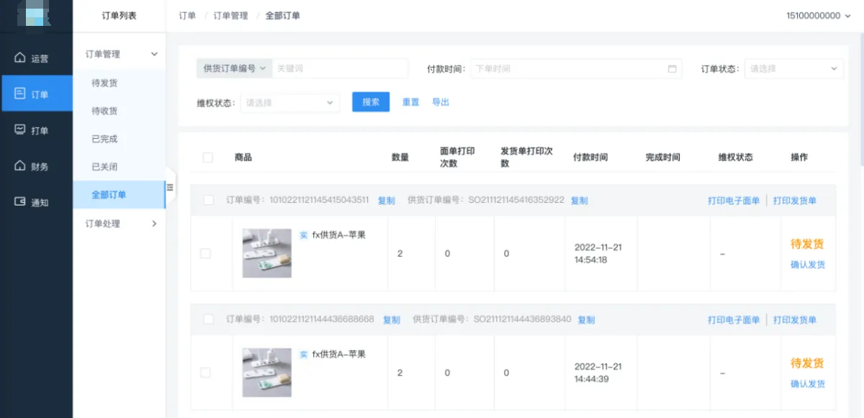Click 确认发货 for the 14:44:39 order
The height and width of the screenshot is (418, 864).
click(x=808, y=384)
